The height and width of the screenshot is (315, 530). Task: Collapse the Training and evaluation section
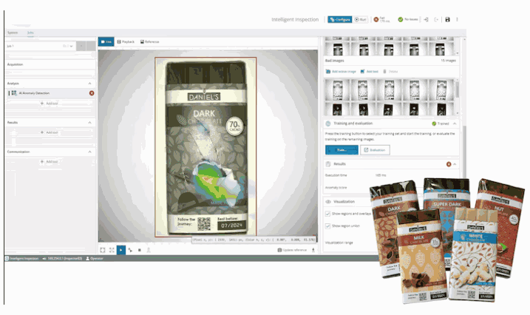tap(455, 123)
